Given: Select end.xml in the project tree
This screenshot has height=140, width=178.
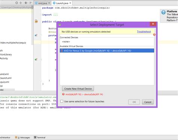Looking at the screenshot, I should point(5,74).
